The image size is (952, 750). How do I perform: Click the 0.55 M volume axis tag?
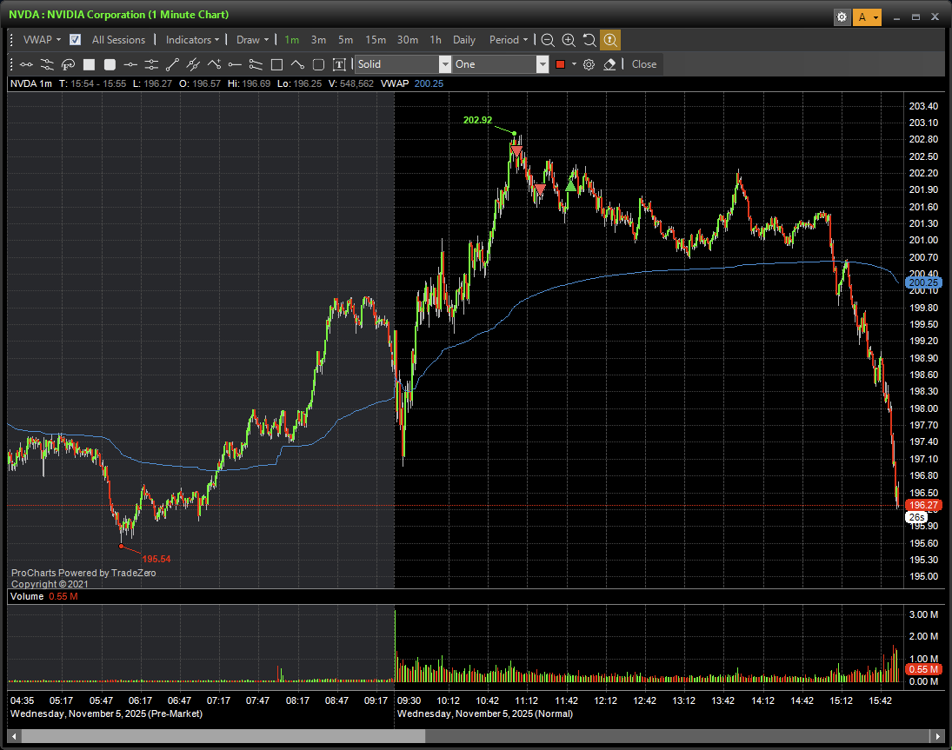[922, 669]
